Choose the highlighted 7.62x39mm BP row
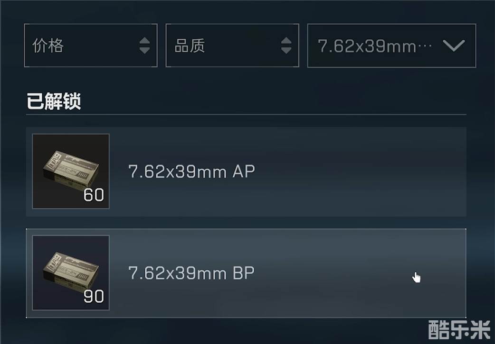This screenshot has width=495, height=344. coord(246,273)
